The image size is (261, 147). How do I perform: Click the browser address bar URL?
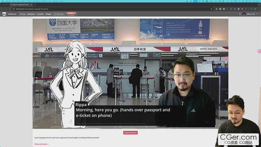(32, 9)
